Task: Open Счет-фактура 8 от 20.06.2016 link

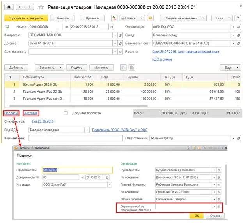Action: (x=43, y=121)
